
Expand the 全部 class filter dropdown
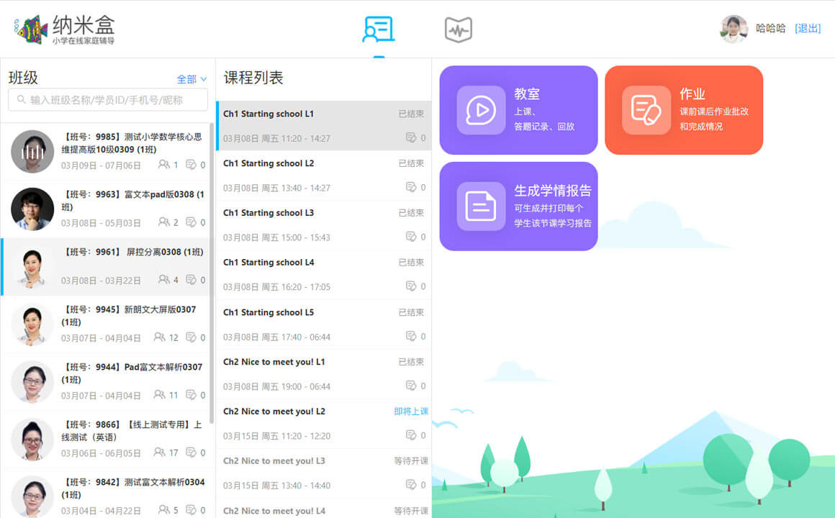pos(191,79)
